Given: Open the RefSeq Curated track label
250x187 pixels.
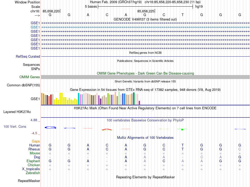Looking at the screenshot, I should pyautogui.click(x=28, y=56).
